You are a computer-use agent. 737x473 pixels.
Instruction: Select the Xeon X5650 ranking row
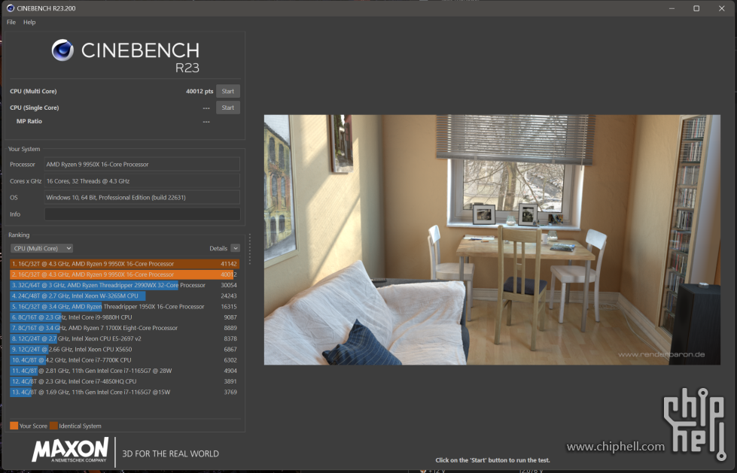pos(124,350)
